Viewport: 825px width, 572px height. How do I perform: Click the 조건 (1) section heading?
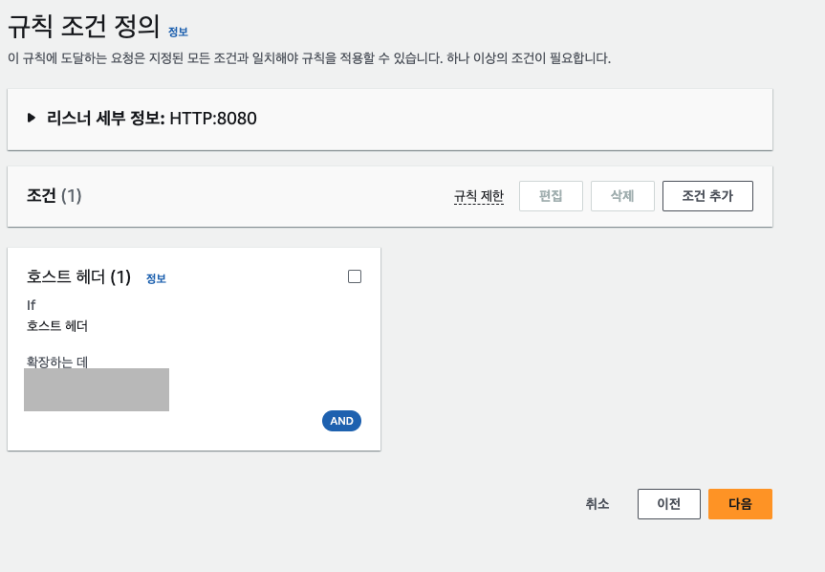(54, 196)
